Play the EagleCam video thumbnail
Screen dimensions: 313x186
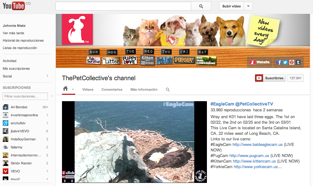tap(134, 142)
